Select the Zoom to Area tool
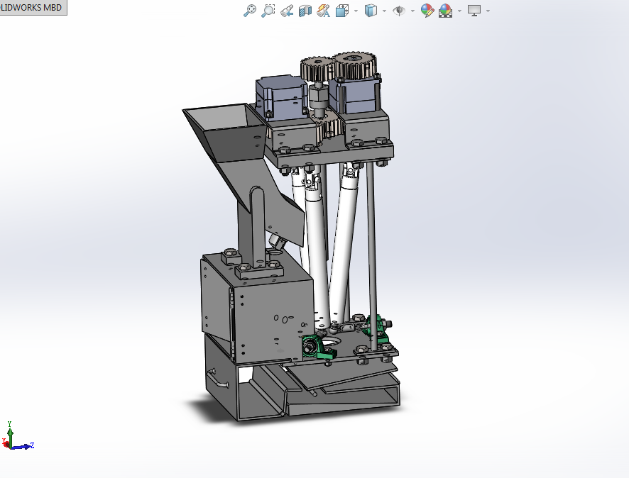Image resolution: width=629 pixels, height=478 pixels. (x=268, y=11)
